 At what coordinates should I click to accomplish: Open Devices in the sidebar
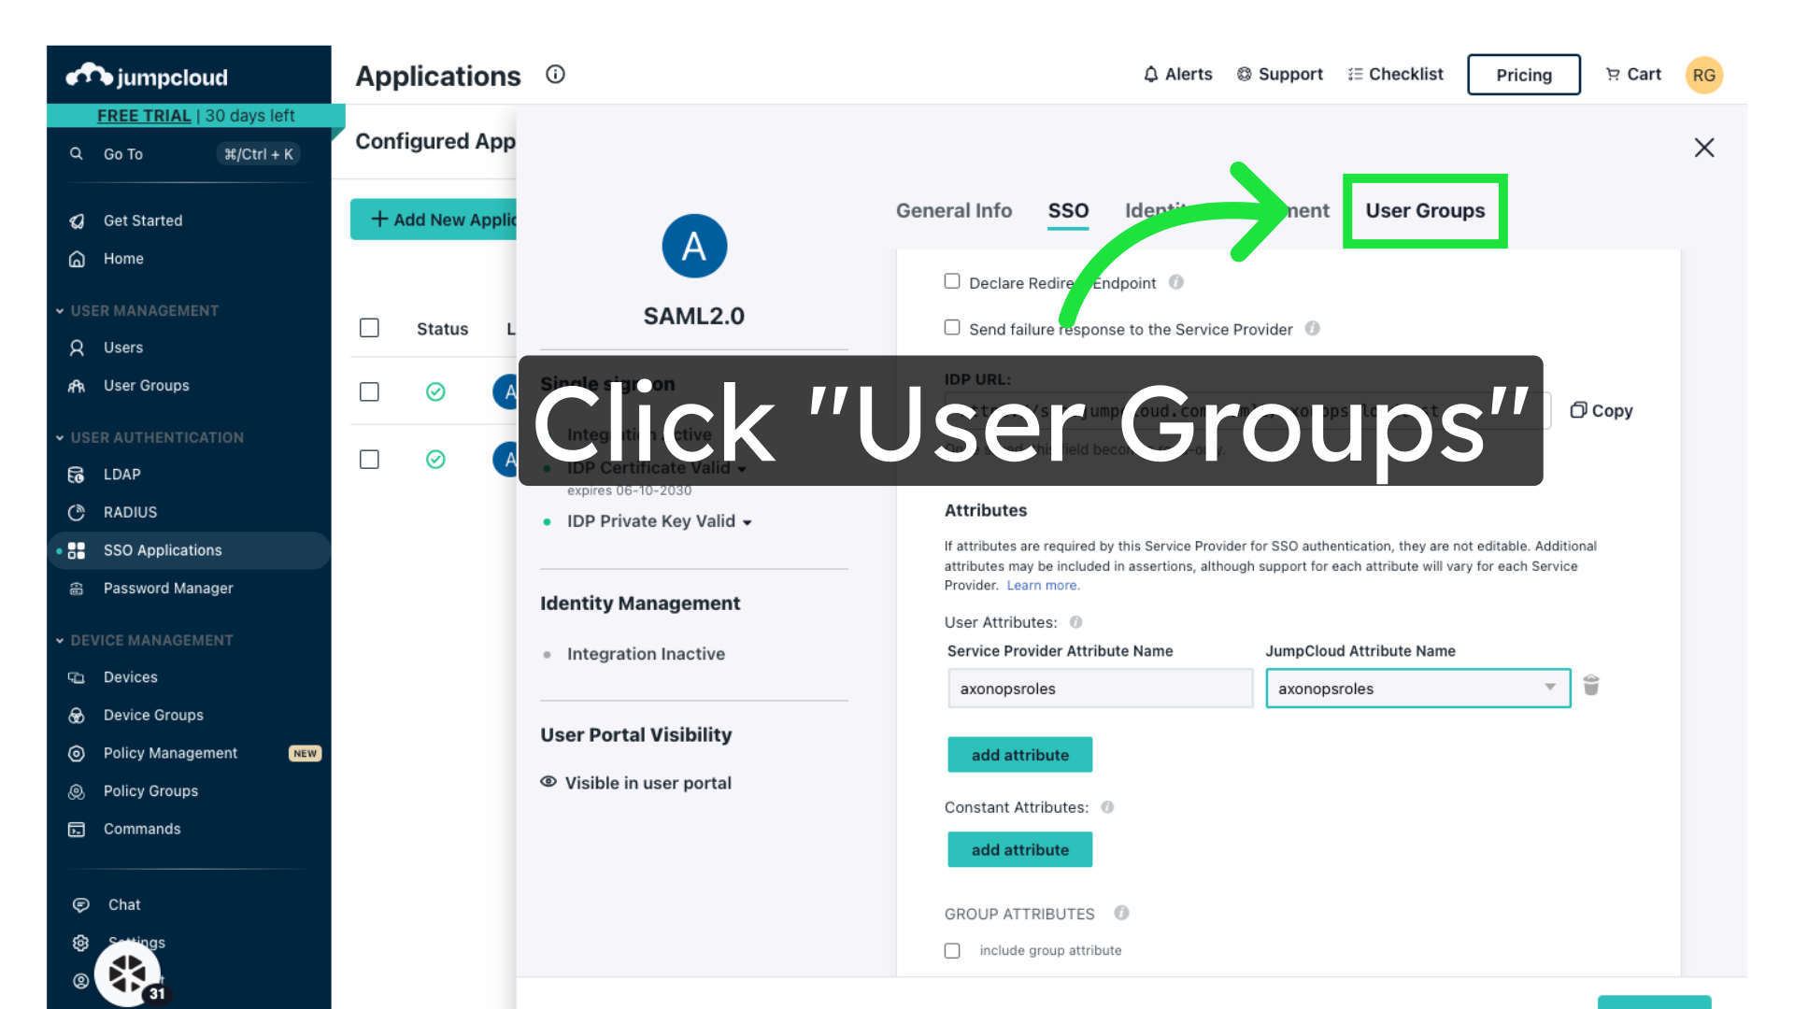point(130,677)
